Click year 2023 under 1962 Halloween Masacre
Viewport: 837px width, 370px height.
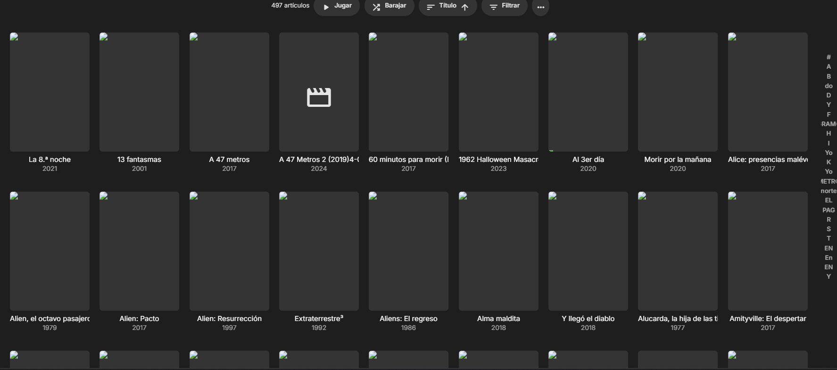498,169
